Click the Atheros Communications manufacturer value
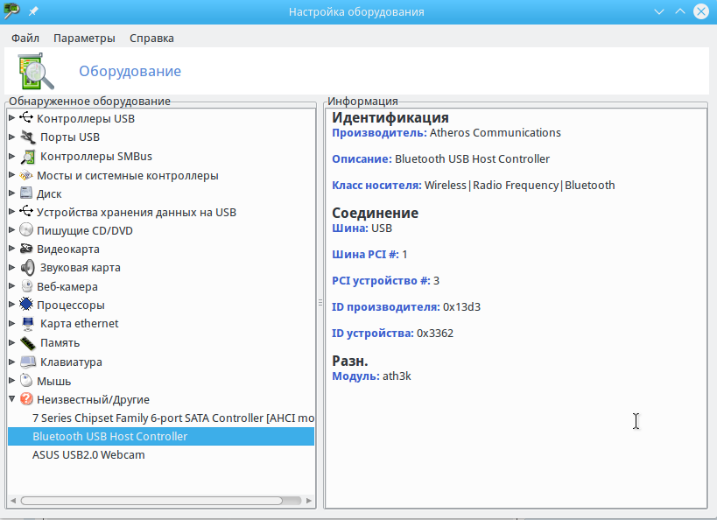The image size is (717, 520). pyautogui.click(x=495, y=133)
